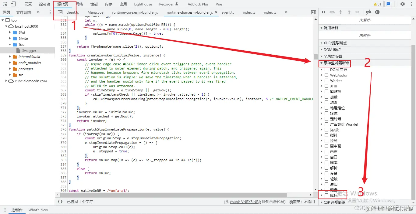Open the Vue devtools panel tab
This screenshot has height=214, width=416.
tap(219, 4)
